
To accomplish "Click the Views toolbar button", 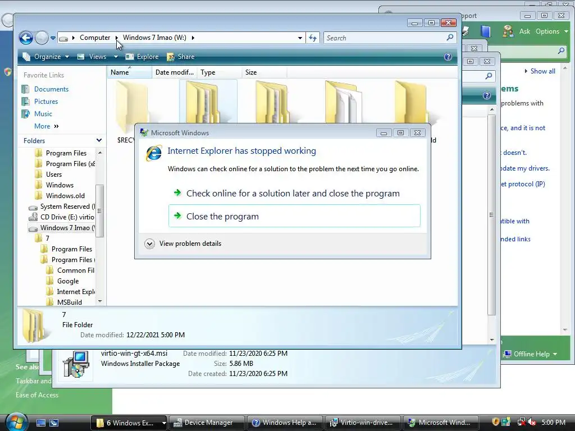I will (93, 57).
